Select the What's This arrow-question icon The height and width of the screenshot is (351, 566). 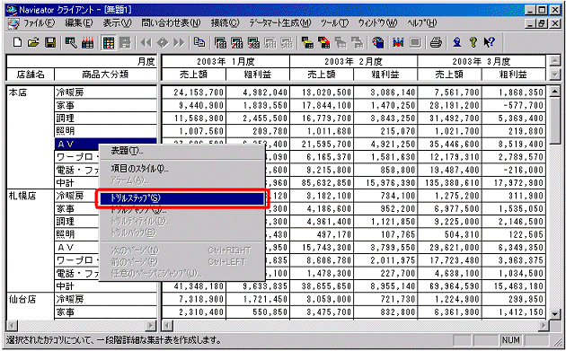coord(489,42)
